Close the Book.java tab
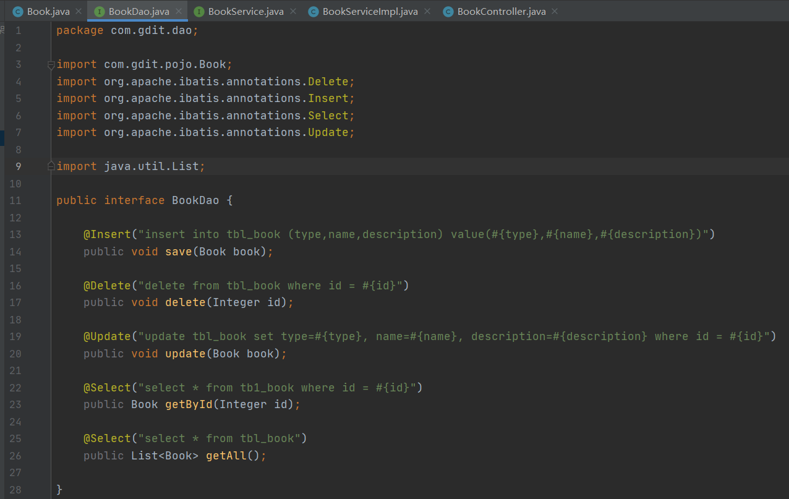The height and width of the screenshot is (499, 789). 78,12
